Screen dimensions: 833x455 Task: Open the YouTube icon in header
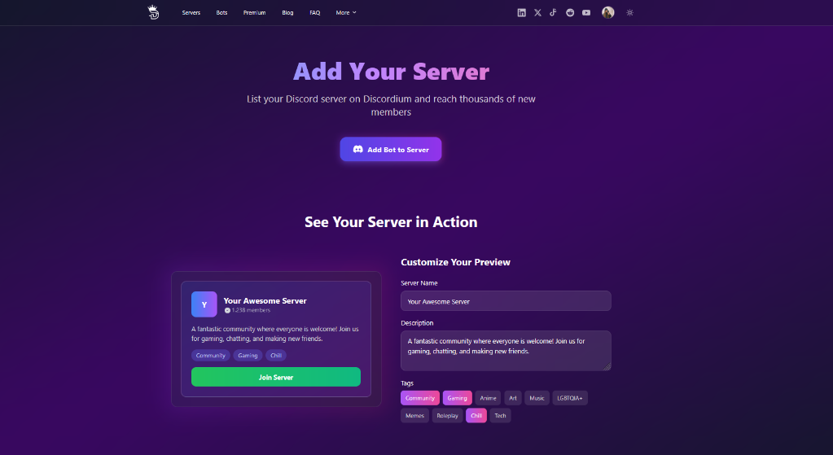pos(586,13)
